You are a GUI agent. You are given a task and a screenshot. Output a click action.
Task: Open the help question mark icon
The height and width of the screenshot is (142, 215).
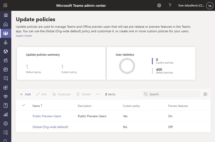click(x=170, y=5)
